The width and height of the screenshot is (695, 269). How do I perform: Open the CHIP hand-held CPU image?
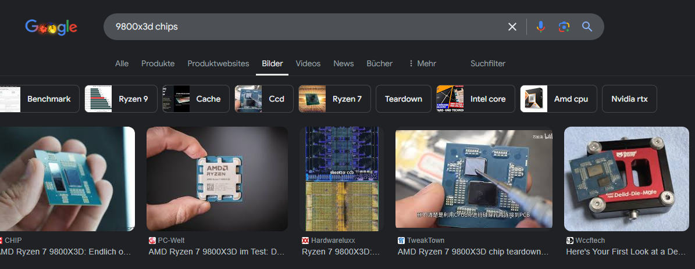66,179
